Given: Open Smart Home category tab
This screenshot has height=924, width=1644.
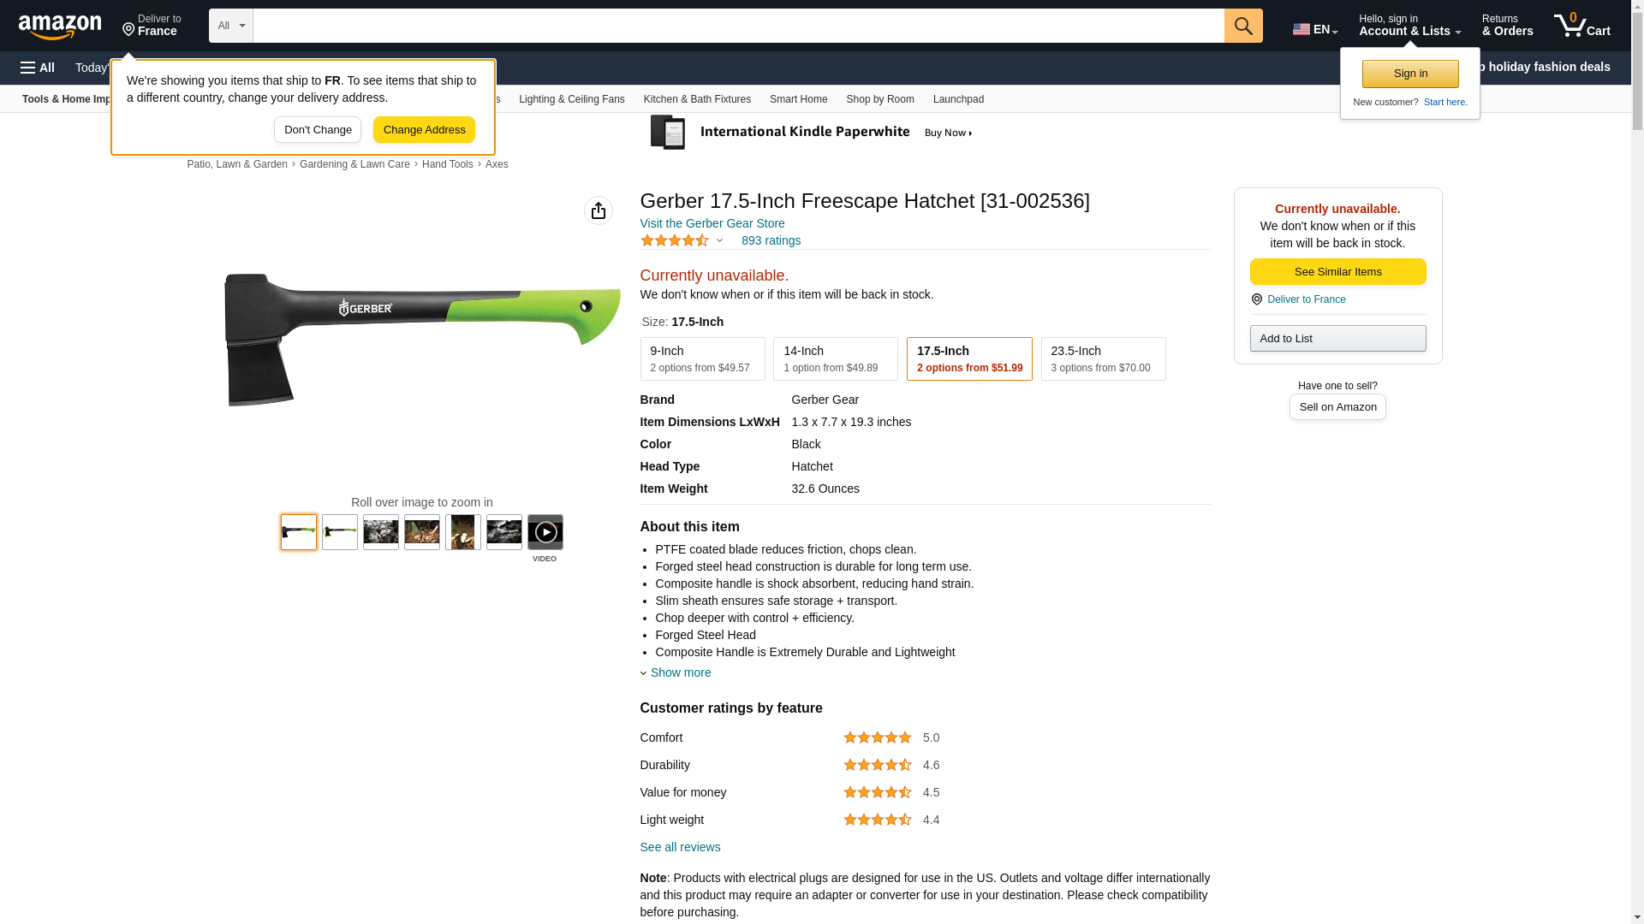Looking at the screenshot, I should (798, 99).
